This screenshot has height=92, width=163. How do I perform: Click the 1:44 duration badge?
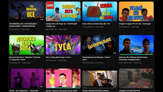point(115,87)
